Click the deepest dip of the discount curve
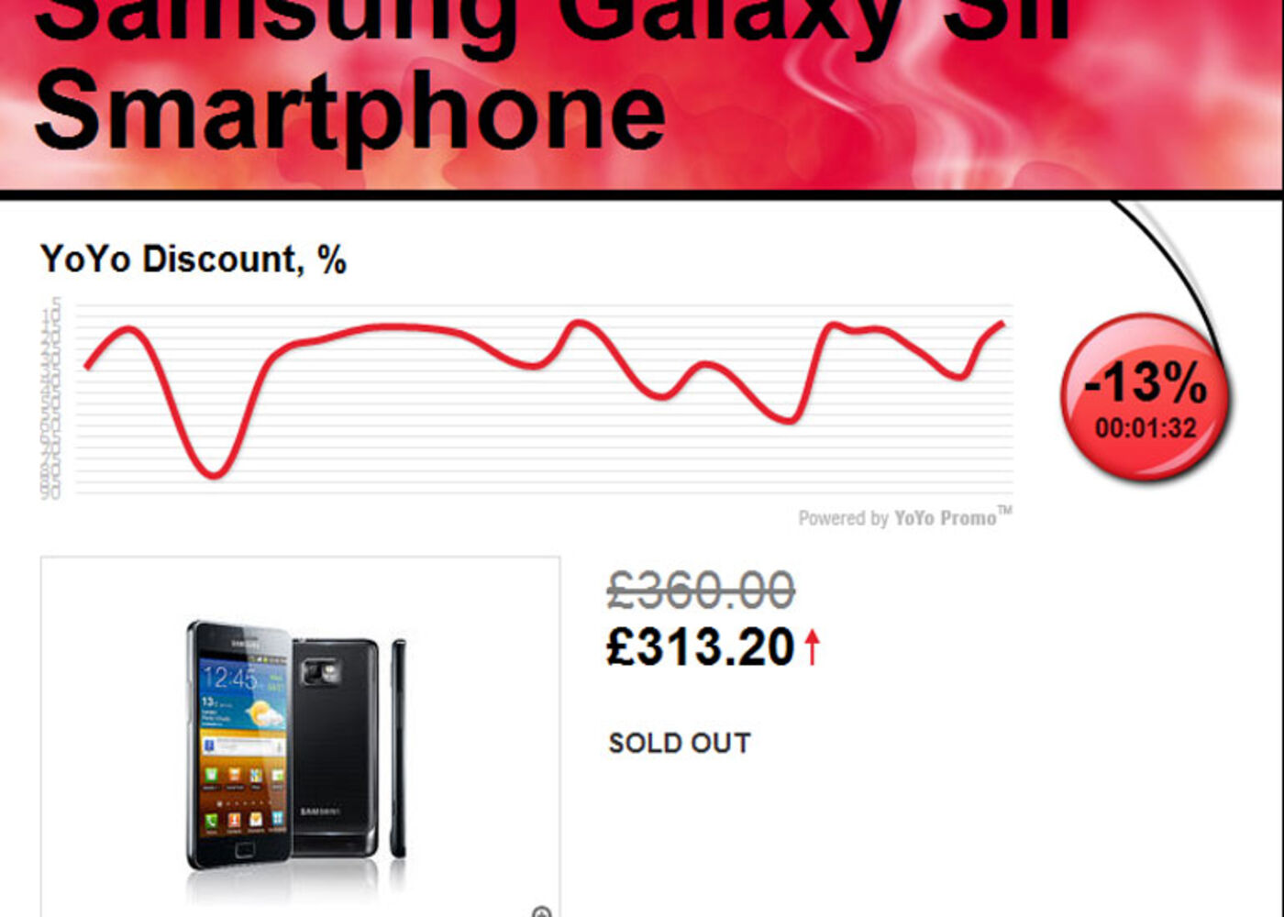This screenshot has width=1284, height=917. pos(214,474)
